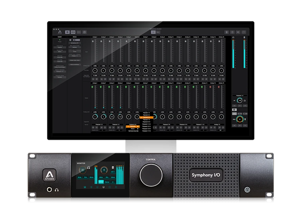Select the Device column header

tap(75, 37)
